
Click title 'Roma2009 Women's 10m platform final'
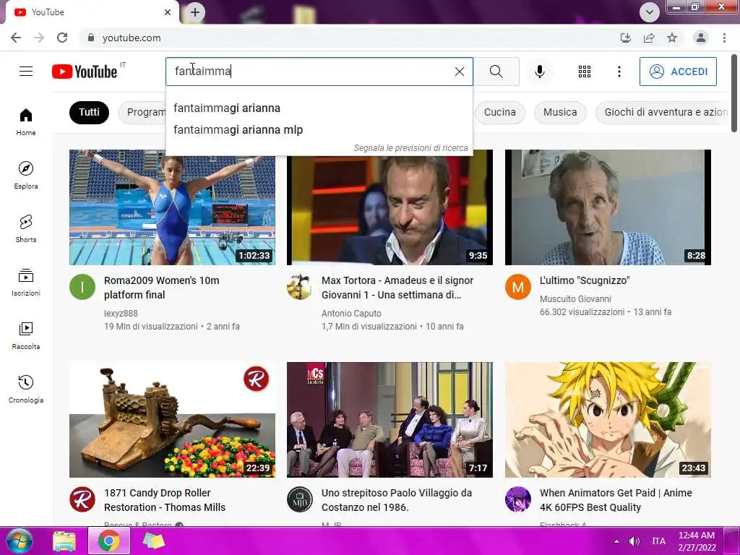161,288
